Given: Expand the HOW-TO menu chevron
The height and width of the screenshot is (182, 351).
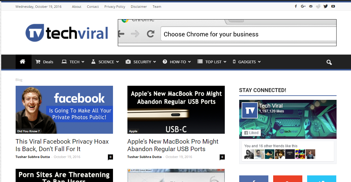Looking at the screenshot, I should [x=189, y=62].
